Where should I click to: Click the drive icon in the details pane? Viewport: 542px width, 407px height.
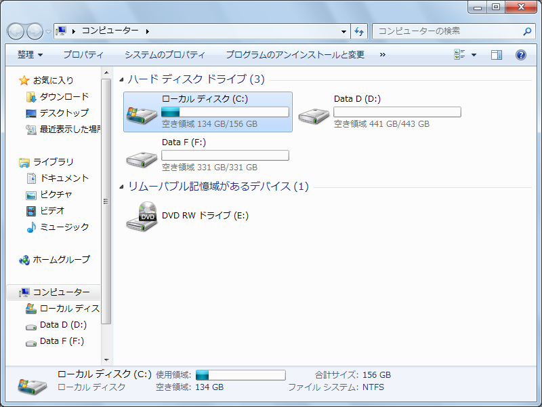(32, 386)
